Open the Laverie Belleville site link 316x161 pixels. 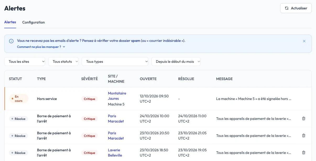[x=115, y=153]
